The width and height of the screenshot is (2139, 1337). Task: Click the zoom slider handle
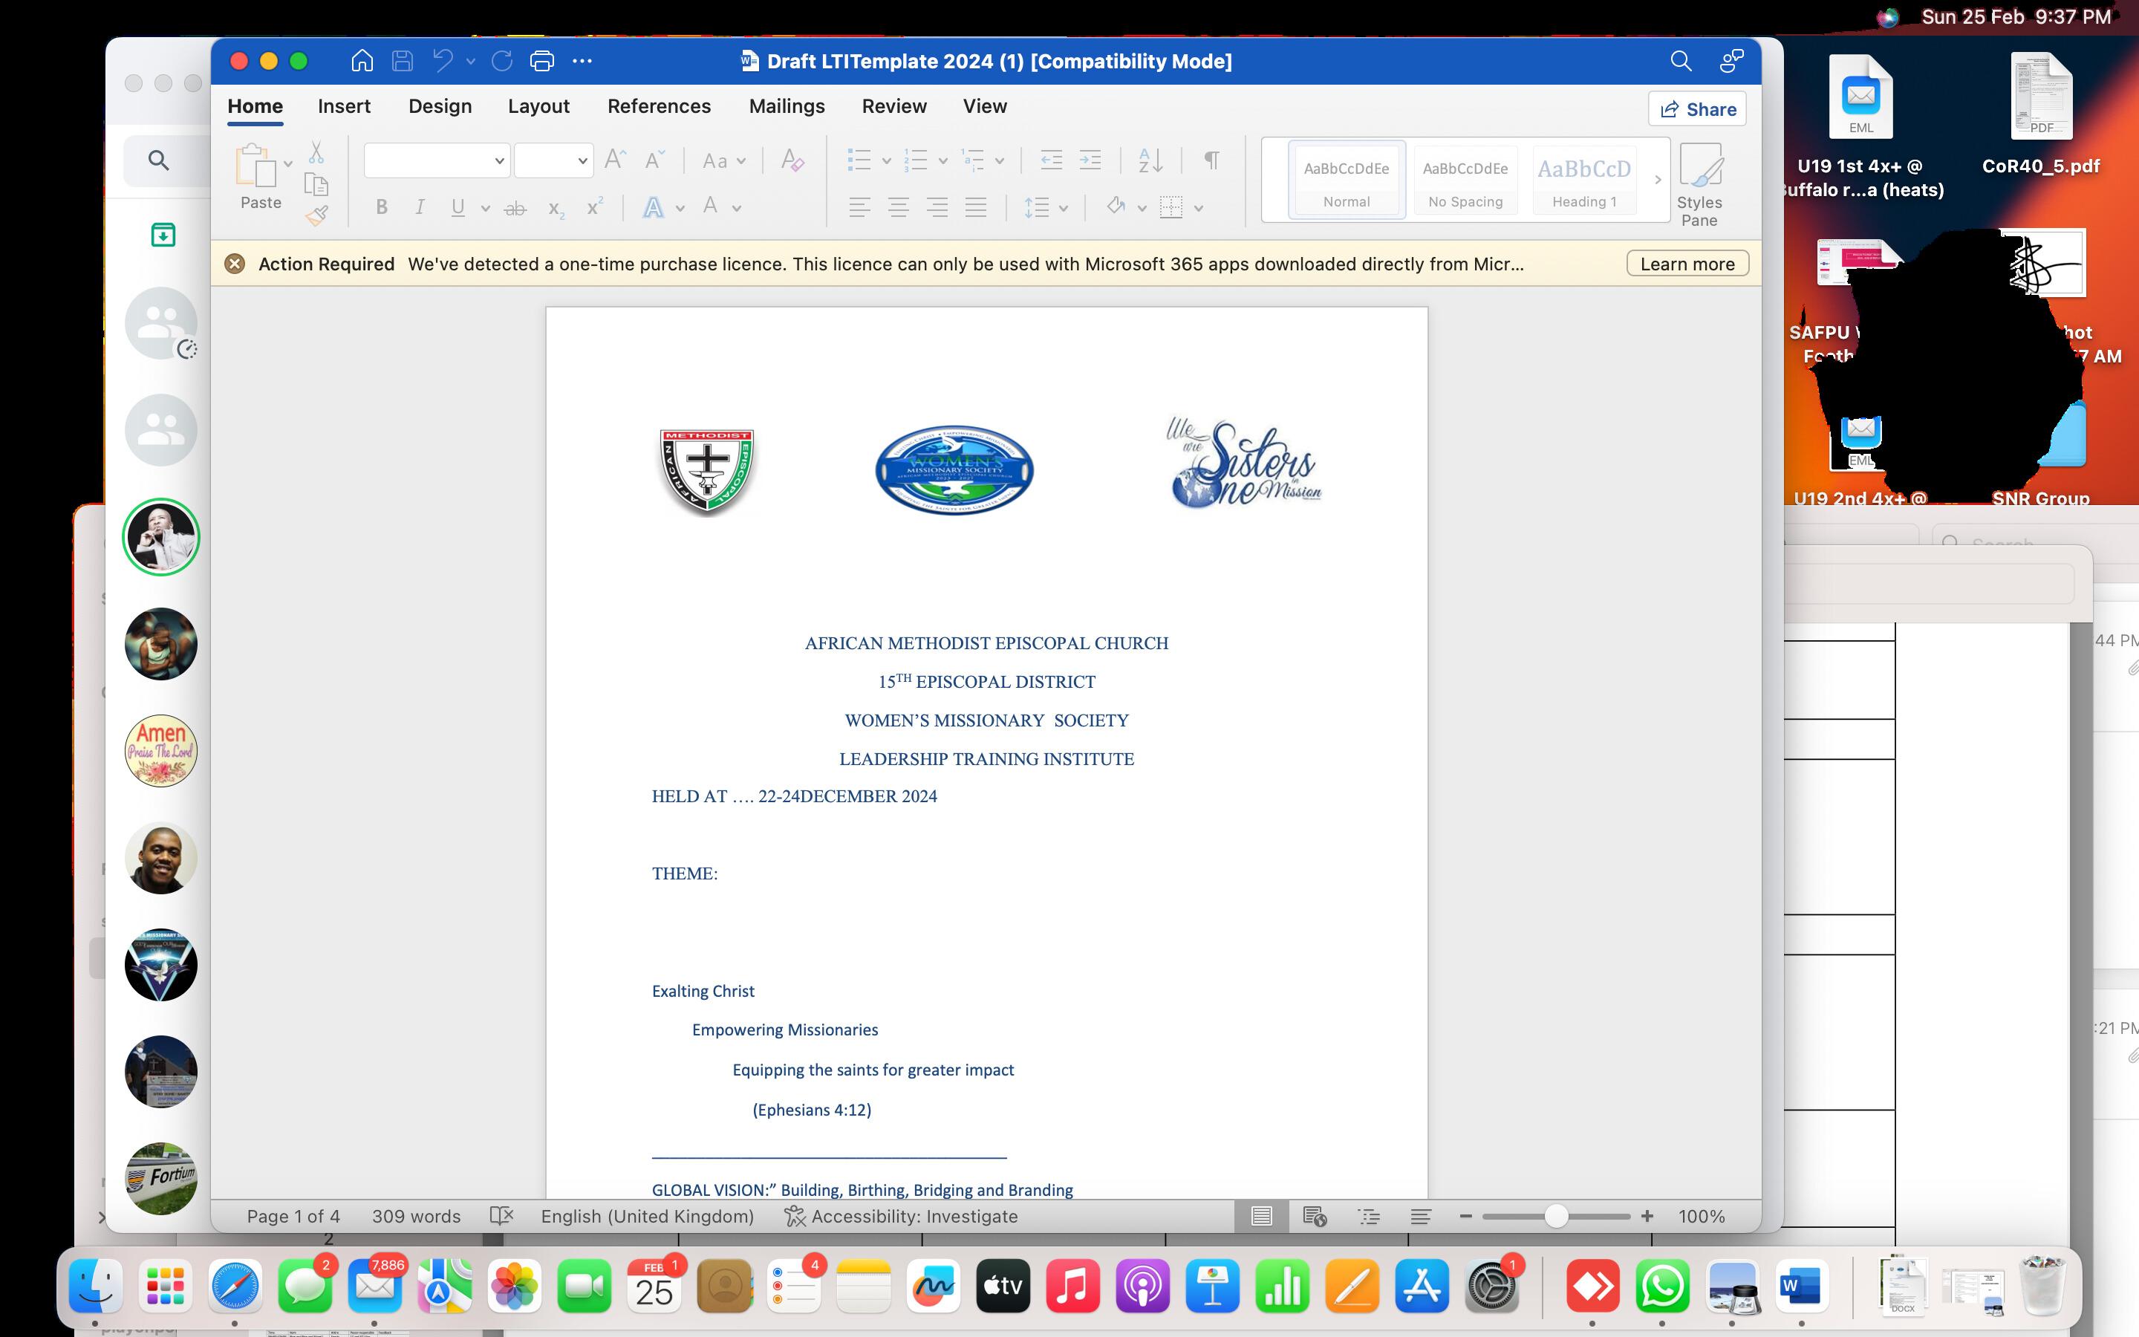click(1556, 1217)
